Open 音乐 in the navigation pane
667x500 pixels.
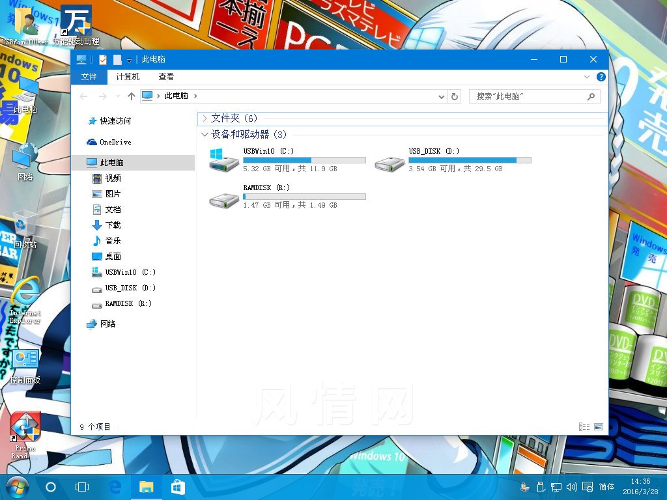coord(107,241)
